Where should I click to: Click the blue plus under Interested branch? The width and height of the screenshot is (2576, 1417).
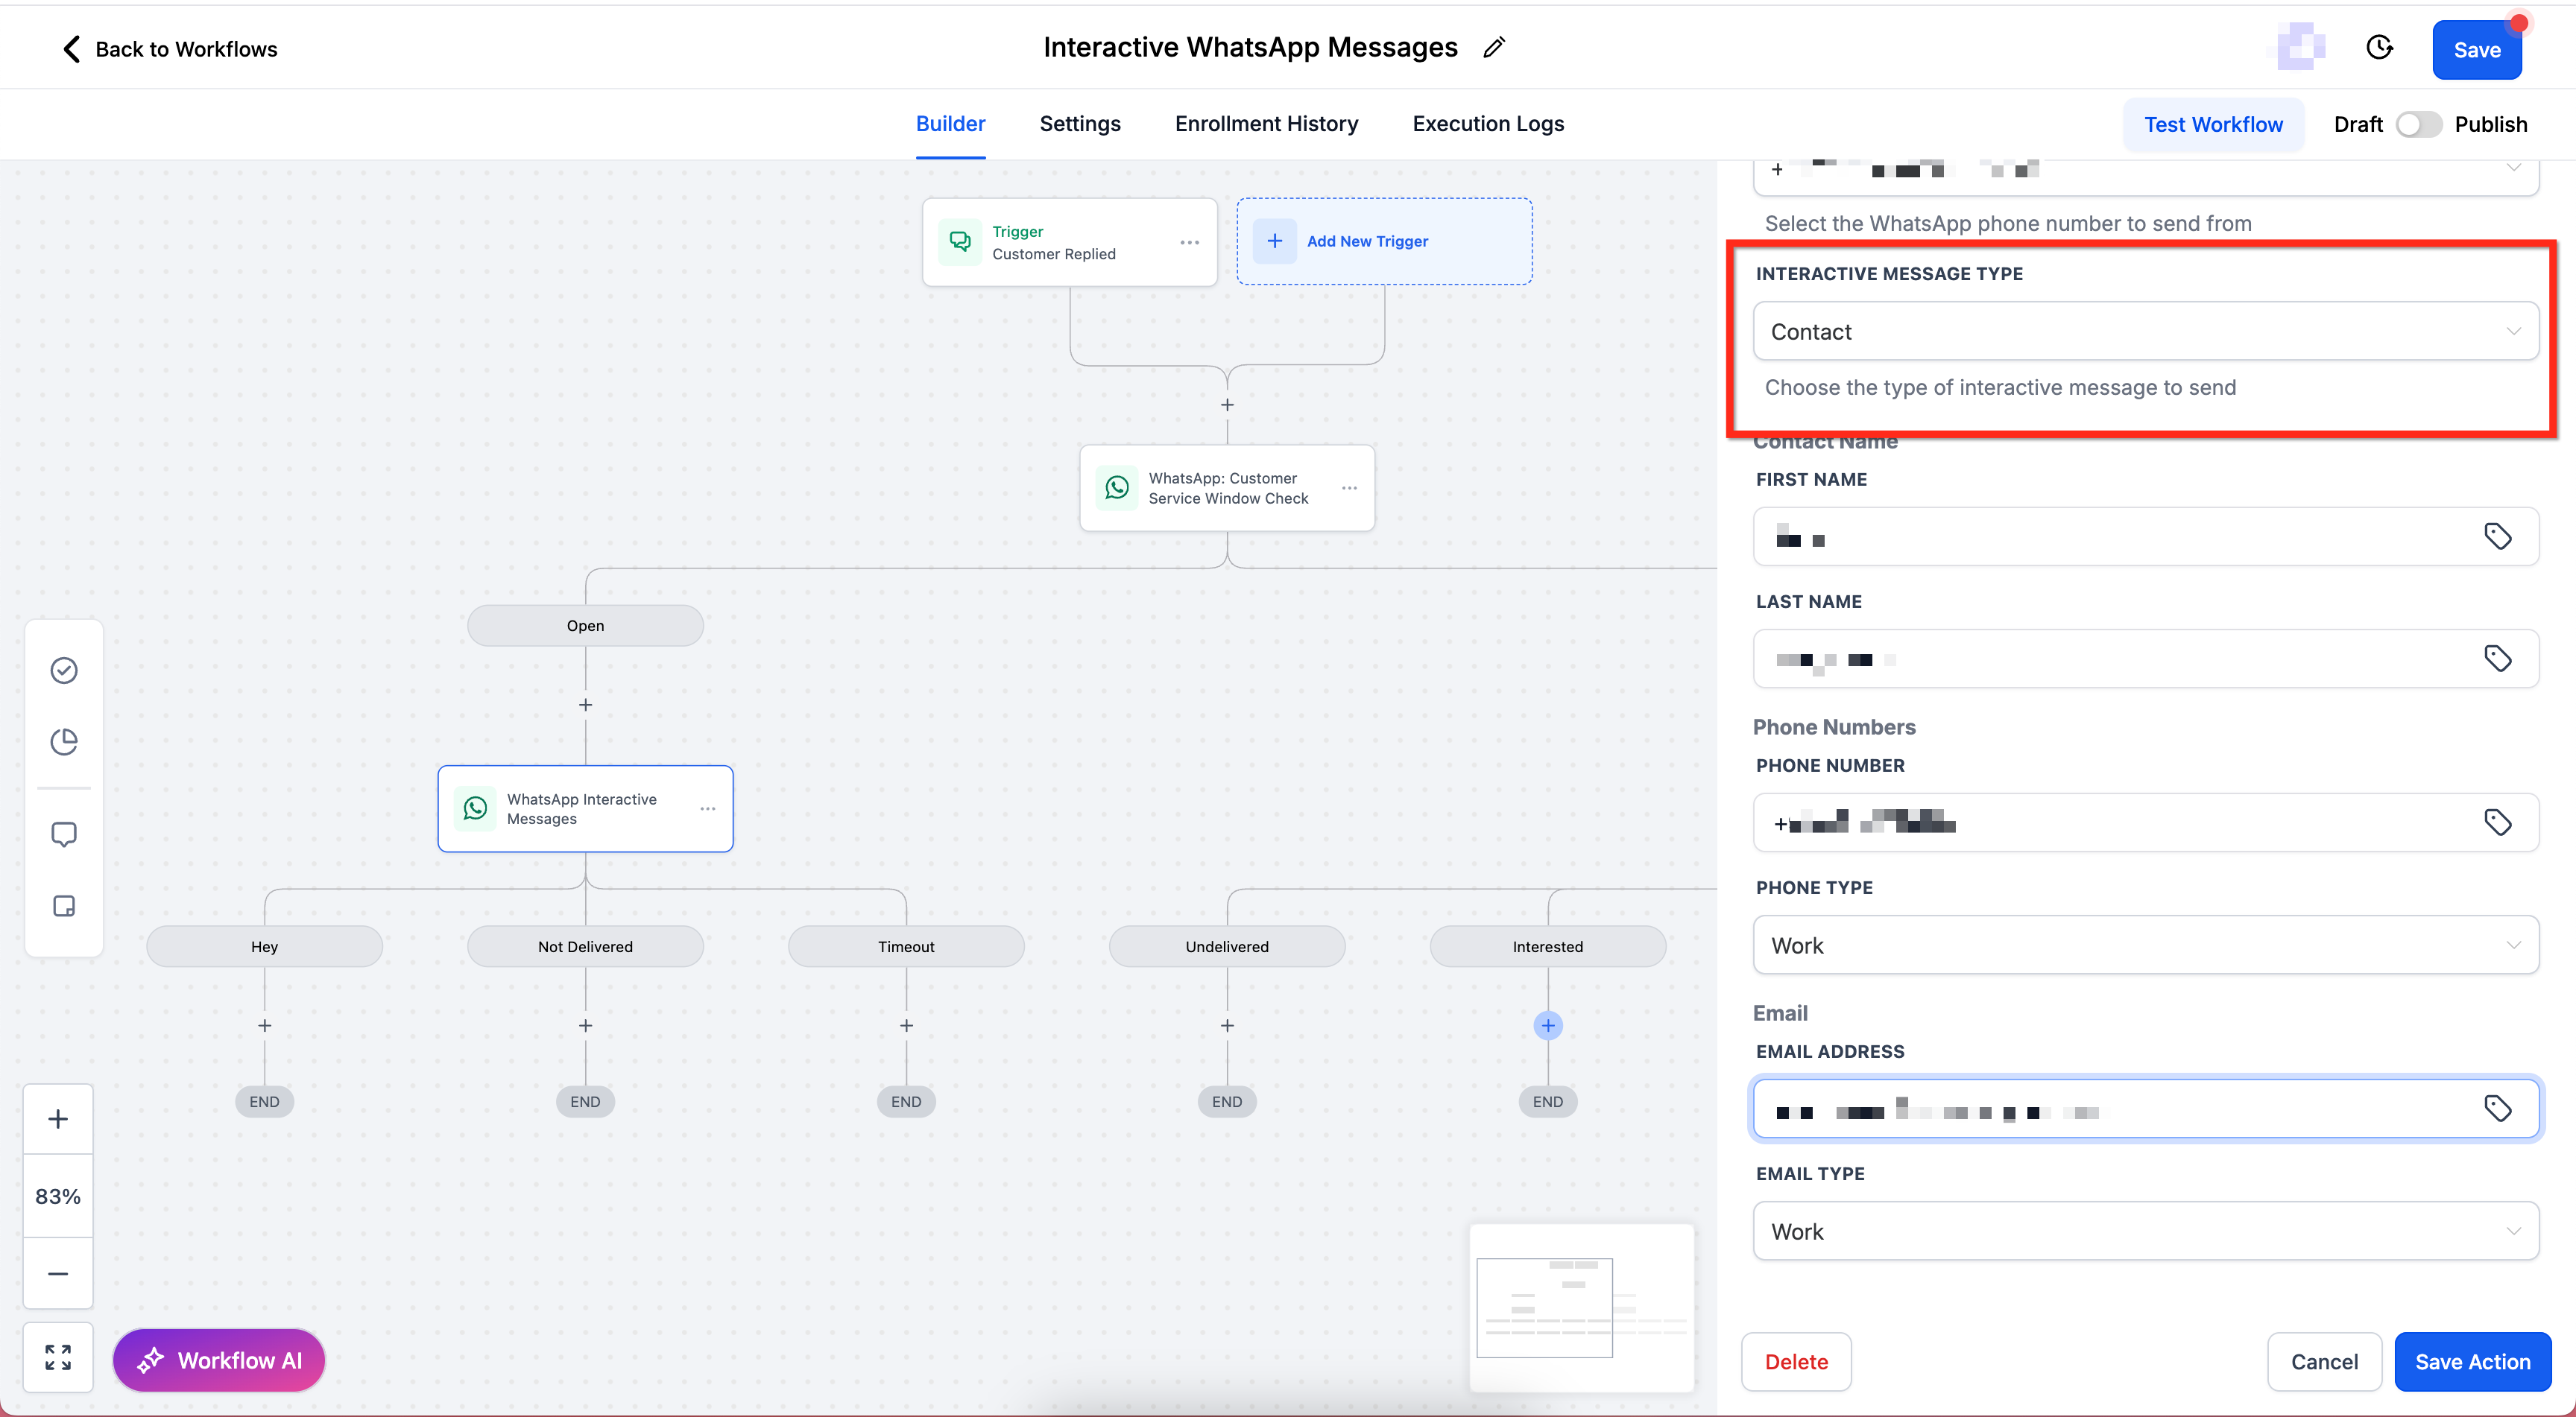(x=1547, y=1025)
